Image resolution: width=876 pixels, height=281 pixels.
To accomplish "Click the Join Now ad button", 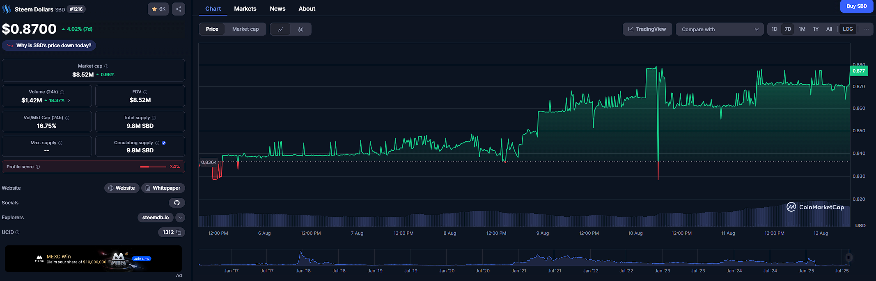I will [x=142, y=259].
